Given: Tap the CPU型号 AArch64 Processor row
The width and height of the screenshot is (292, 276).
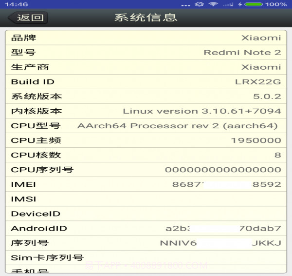Looking at the screenshot, I should coord(146,126).
